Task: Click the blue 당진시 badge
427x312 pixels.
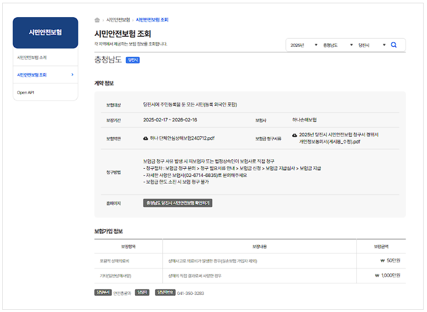Action: [x=133, y=60]
